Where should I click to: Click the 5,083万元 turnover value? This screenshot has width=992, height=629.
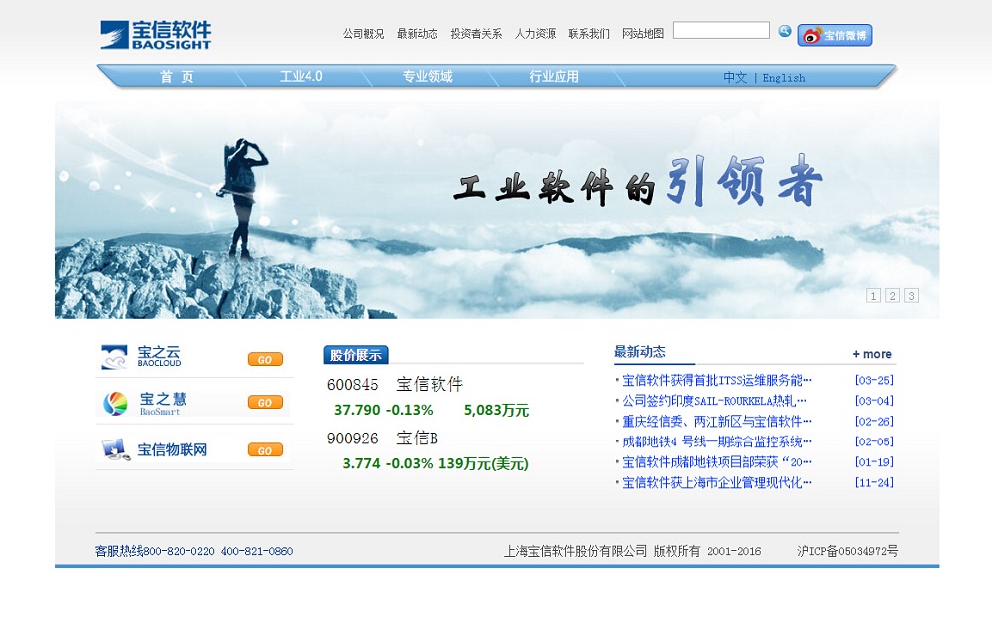(496, 410)
